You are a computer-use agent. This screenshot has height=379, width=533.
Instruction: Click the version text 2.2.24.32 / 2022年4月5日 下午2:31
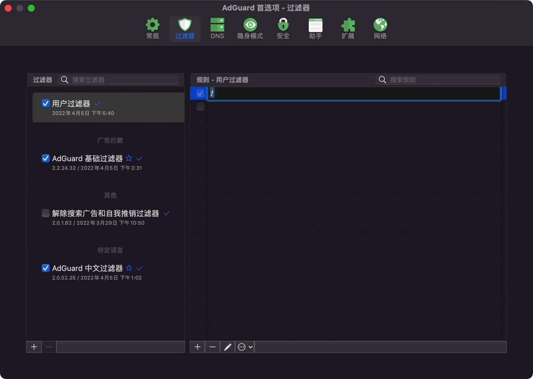[x=97, y=168]
